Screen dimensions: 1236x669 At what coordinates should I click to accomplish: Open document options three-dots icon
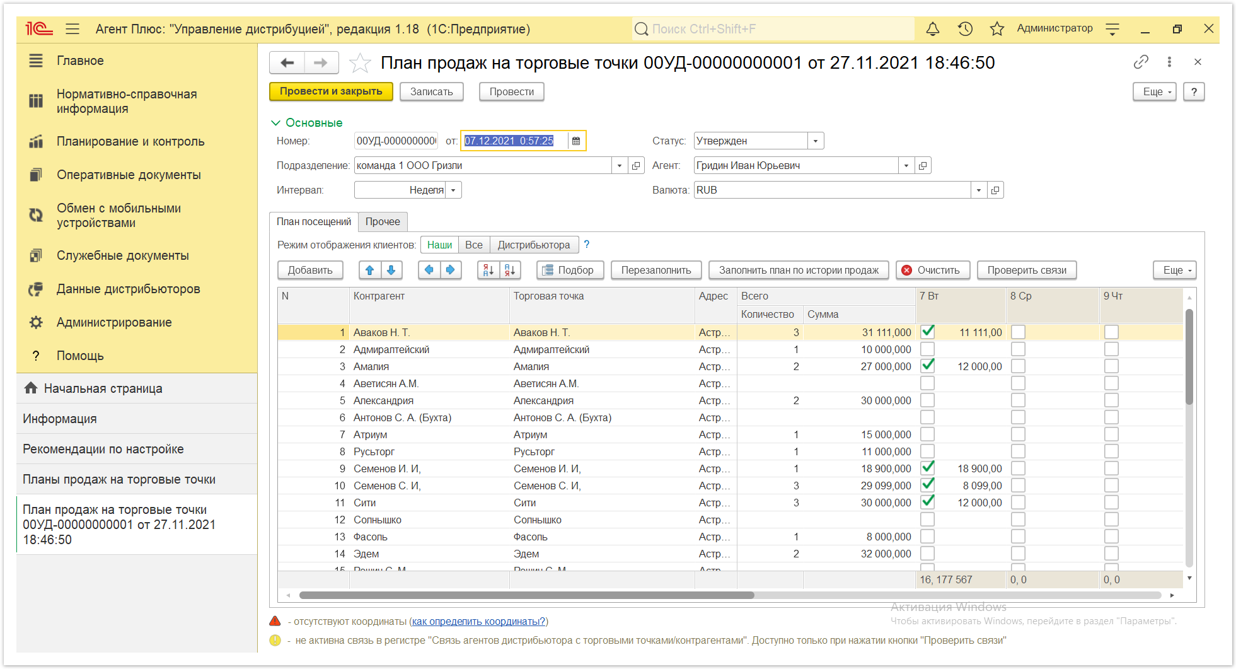point(1169,62)
